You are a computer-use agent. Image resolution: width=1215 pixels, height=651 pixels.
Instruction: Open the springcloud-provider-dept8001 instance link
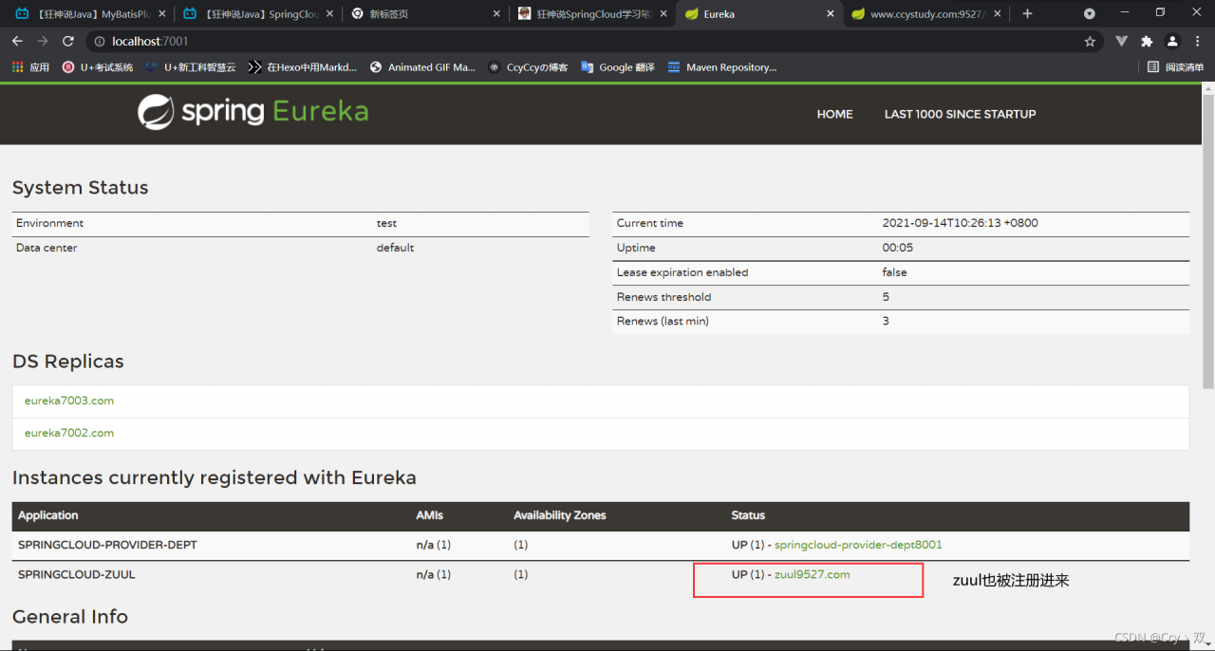[858, 545]
